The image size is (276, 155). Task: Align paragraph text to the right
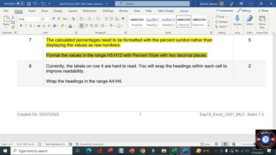pos(91,26)
